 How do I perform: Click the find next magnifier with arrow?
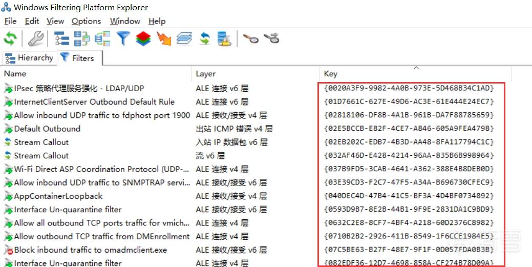click(271, 38)
